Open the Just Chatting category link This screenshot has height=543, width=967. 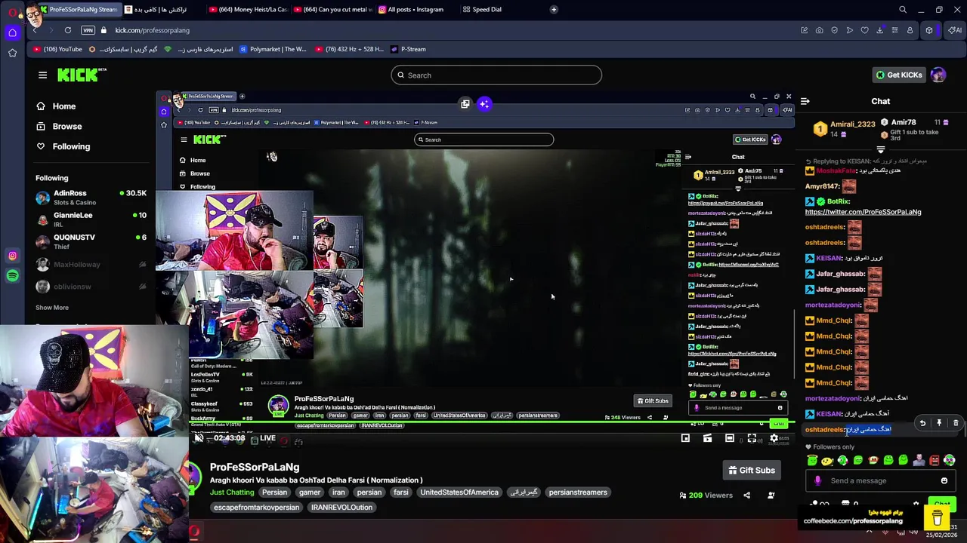point(232,492)
